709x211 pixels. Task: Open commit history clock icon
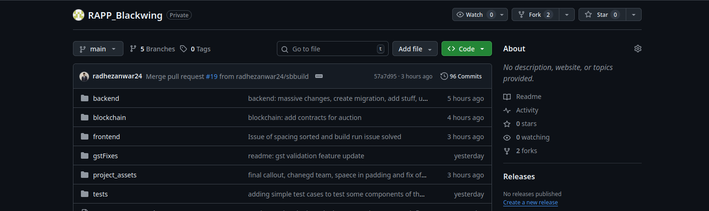[444, 76]
